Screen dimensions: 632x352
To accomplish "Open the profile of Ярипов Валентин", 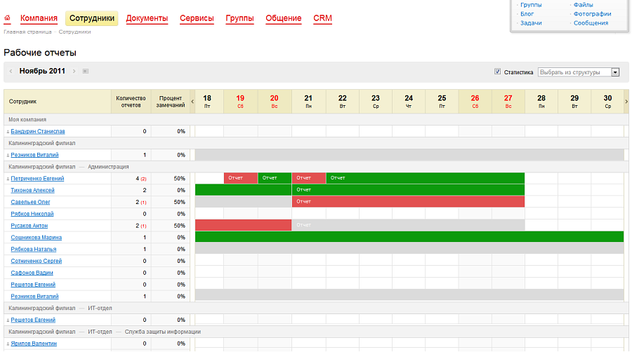I will pos(34,344).
